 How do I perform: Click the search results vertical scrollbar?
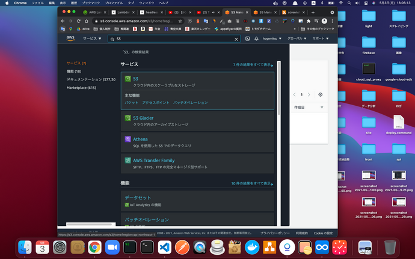click(279, 88)
